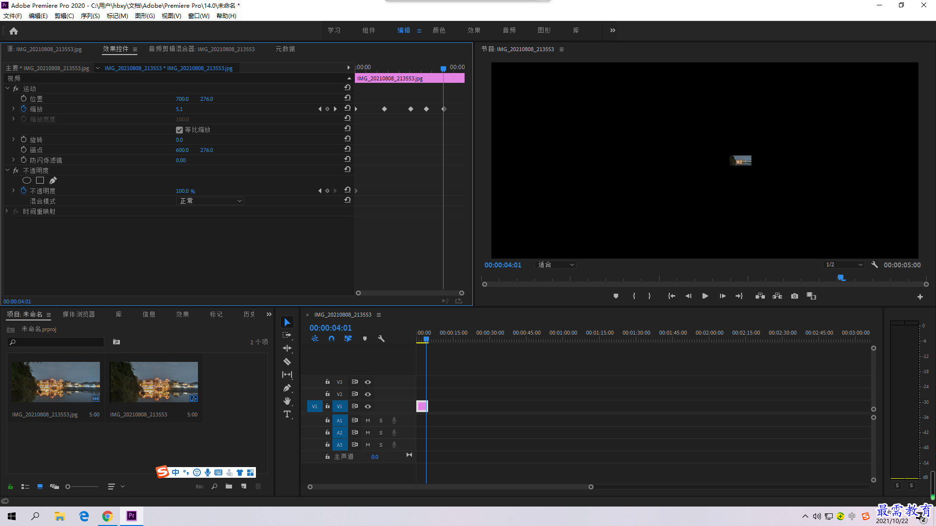
Task: Click the project search field
Action: coord(56,342)
